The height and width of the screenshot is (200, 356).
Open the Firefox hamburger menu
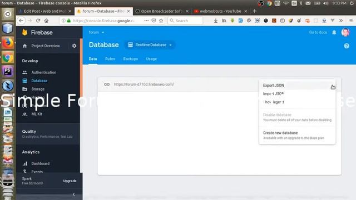tap(351, 21)
